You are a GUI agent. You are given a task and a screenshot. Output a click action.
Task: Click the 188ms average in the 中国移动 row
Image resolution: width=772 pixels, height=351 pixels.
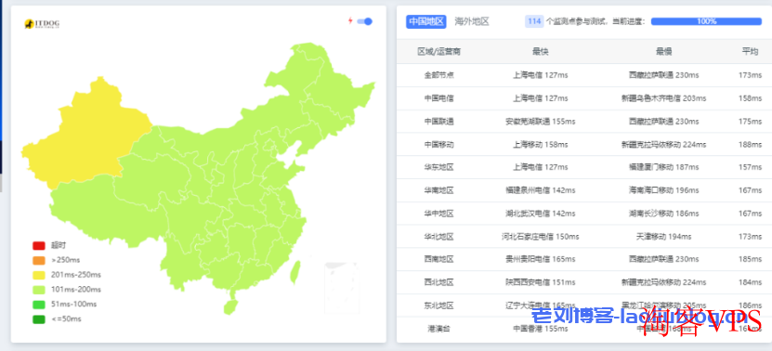(x=751, y=145)
